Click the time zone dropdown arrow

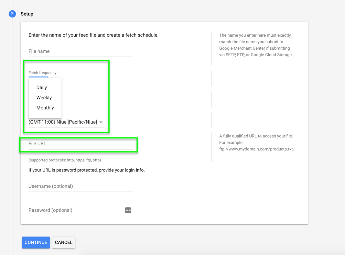(101, 122)
